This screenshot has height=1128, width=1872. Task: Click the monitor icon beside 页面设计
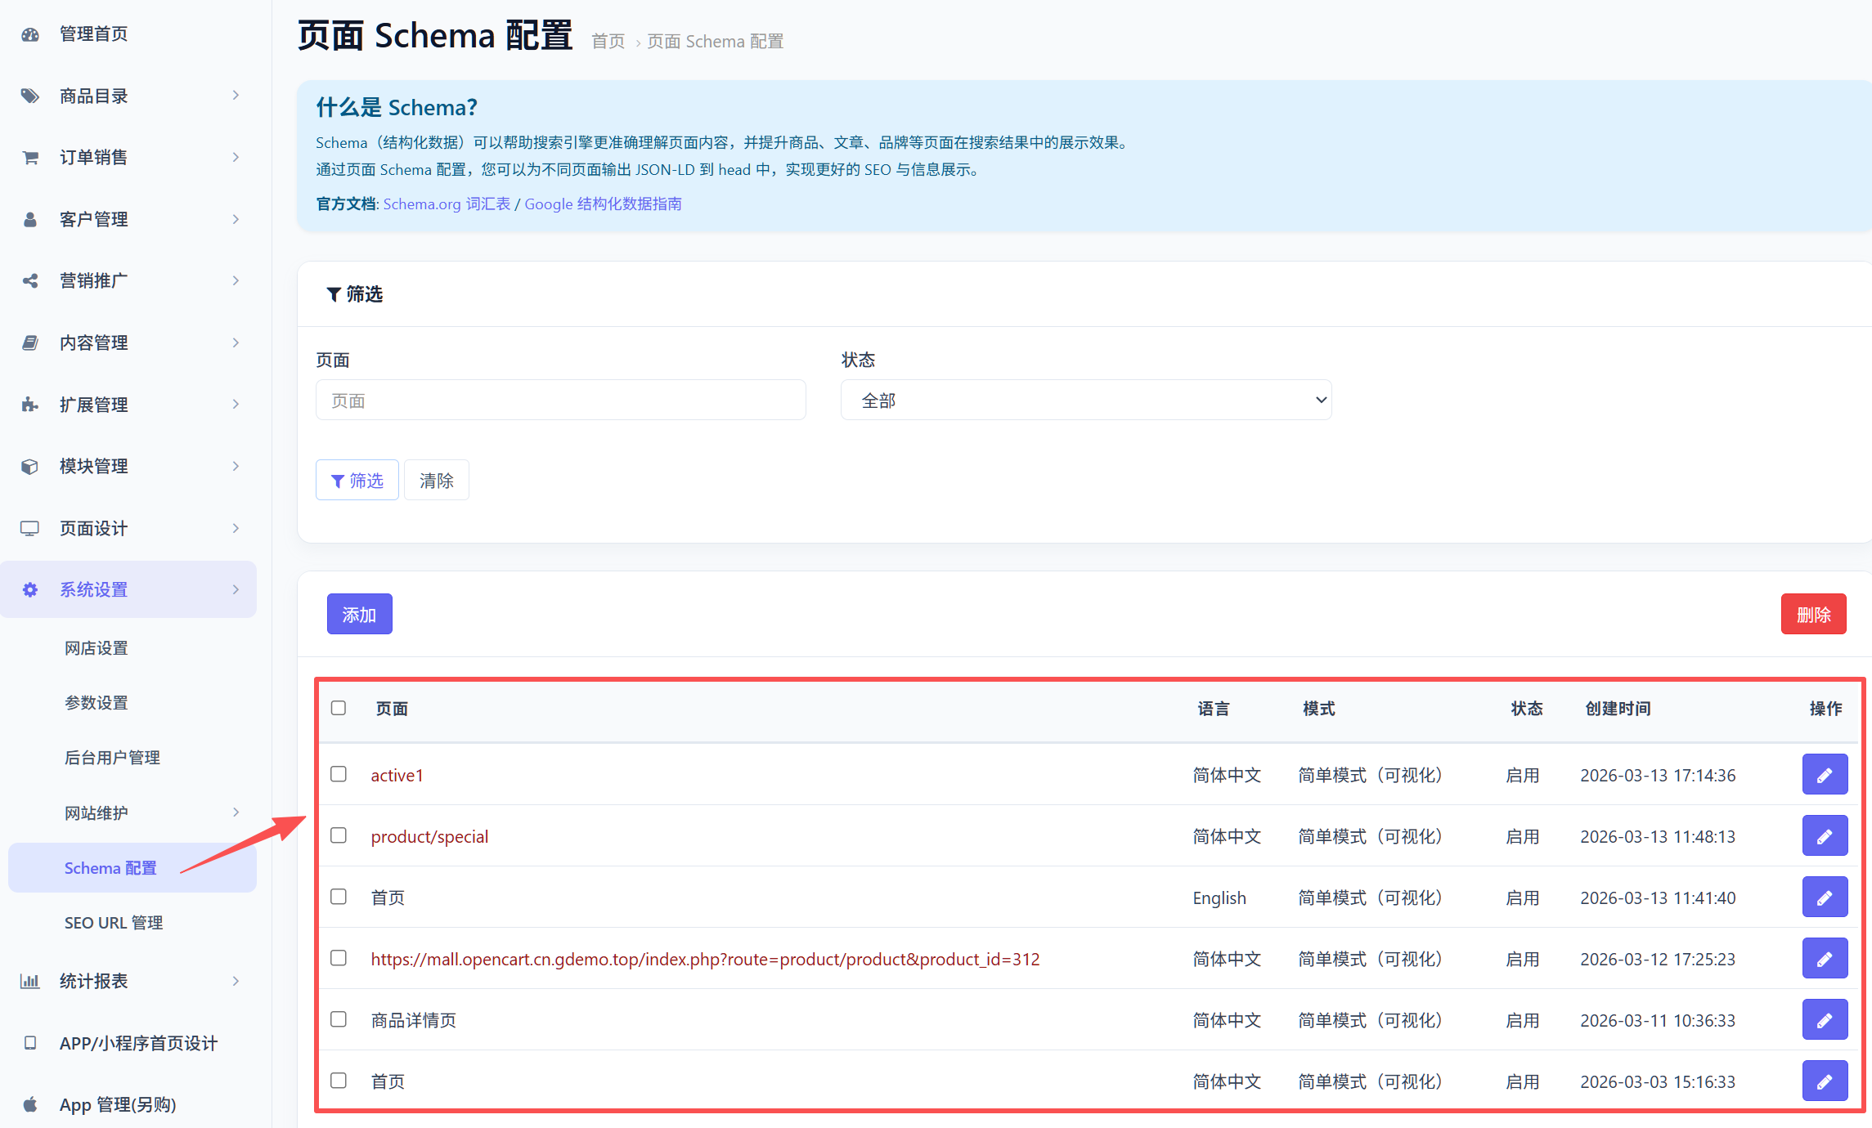coord(30,528)
